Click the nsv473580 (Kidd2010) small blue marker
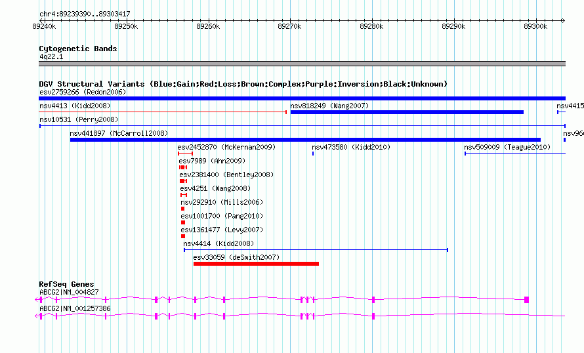Viewport: 584px width, 353px height. [313, 154]
